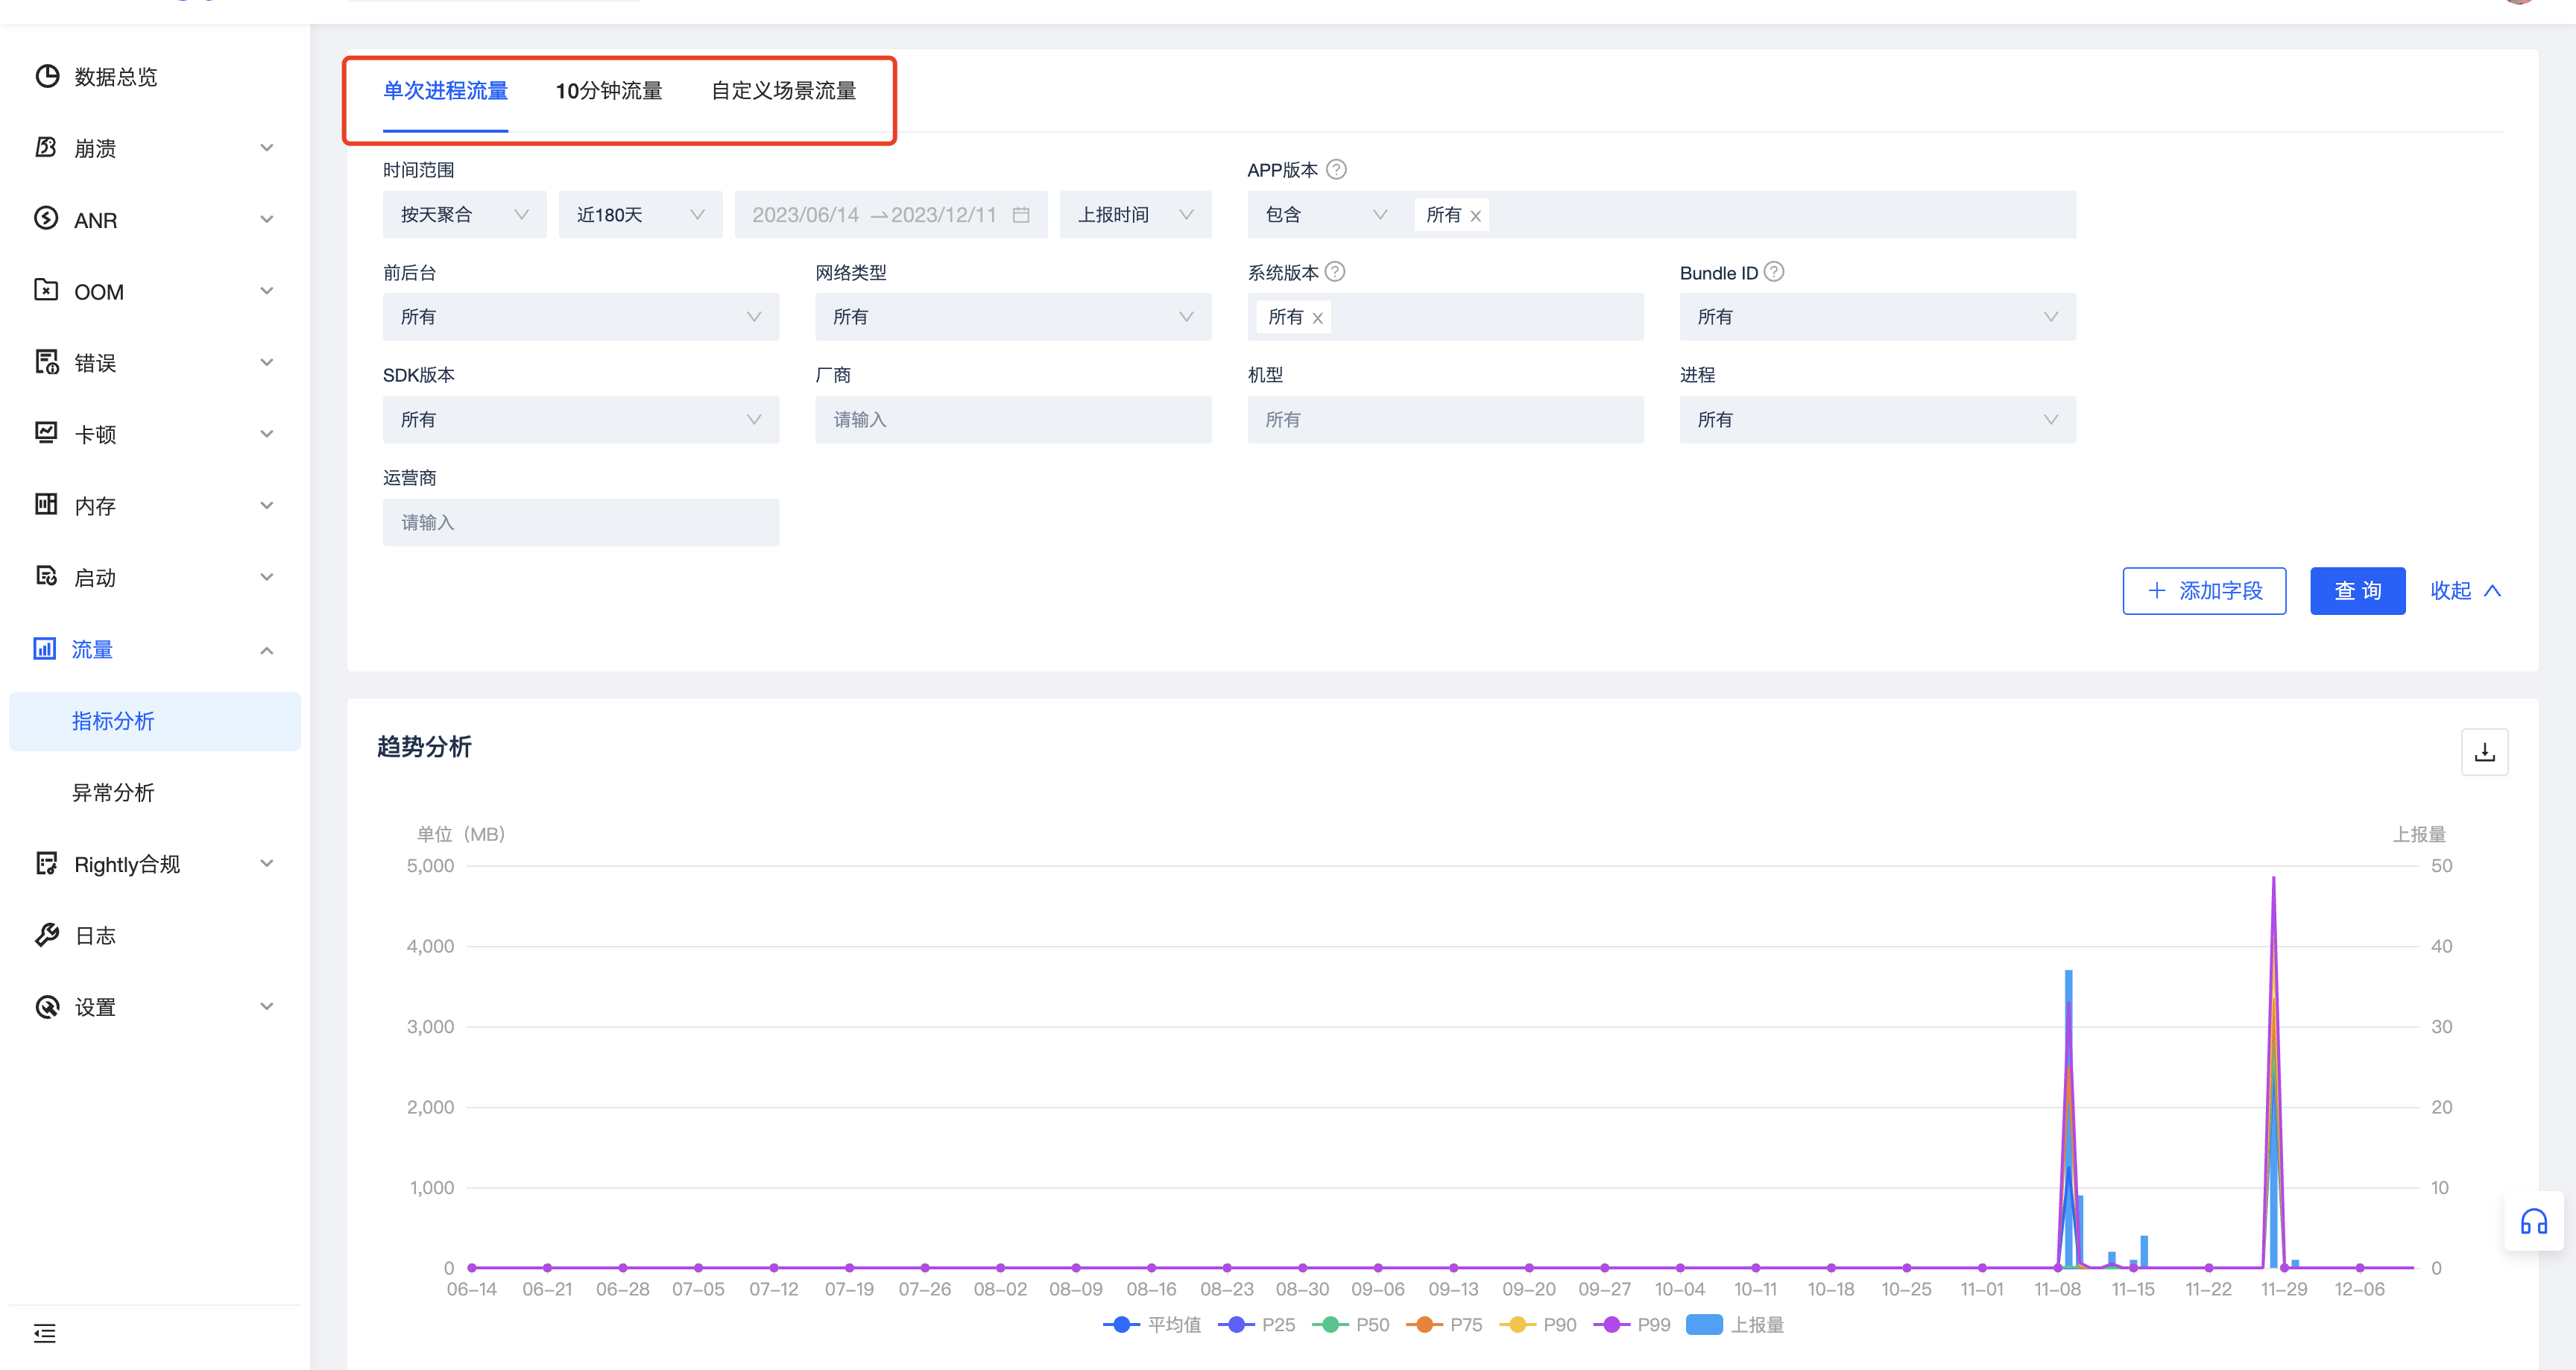
Task: Click the APP版本 help question icon
Action: [1336, 170]
